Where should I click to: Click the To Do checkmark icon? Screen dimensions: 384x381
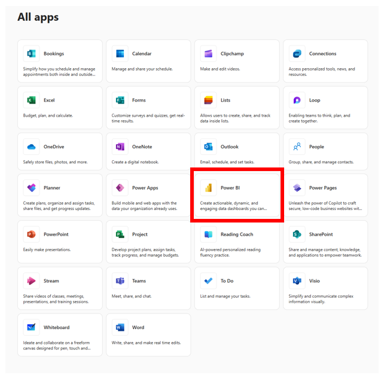click(x=208, y=281)
